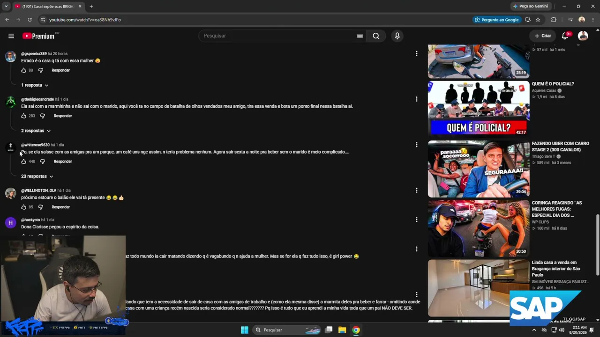Open the browser extensions menu
The image size is (600, 337).
click(x=554, y=20)
